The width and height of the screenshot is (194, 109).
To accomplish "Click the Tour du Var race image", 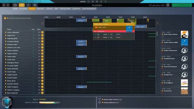I will (184, 91).
